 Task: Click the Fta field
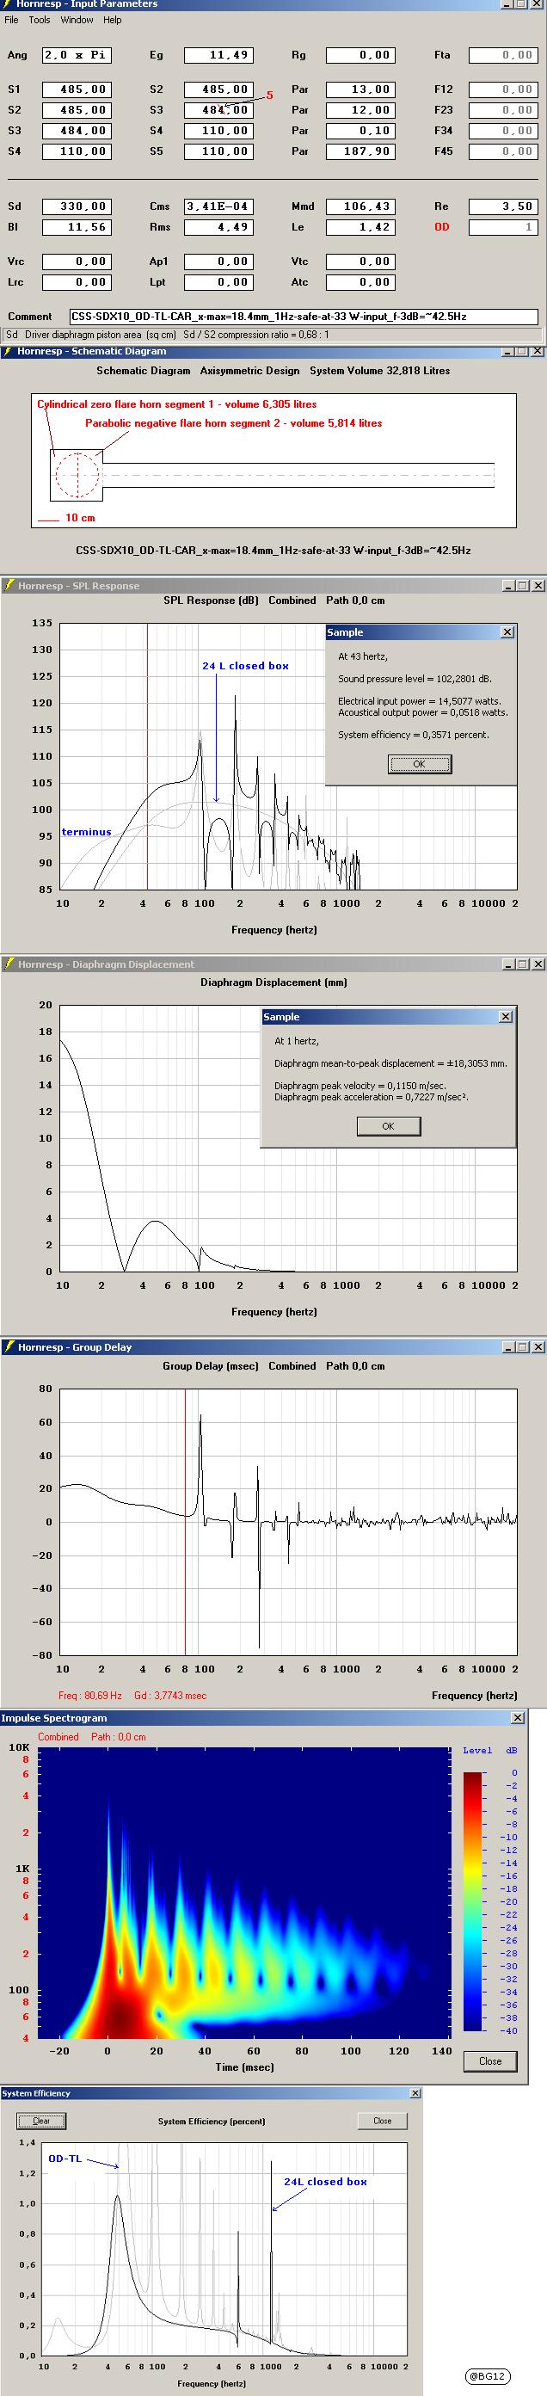pyautogui.click(x=502, y=55)
